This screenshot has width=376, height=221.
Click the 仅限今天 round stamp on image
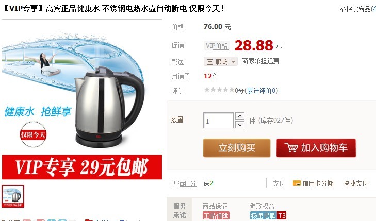coord(33,134)
